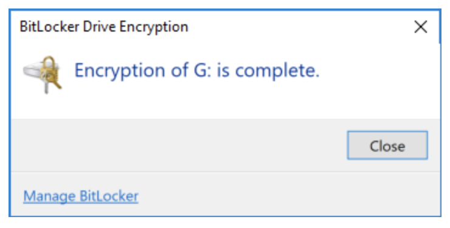Open the Manage BitLocker link

click(81, 196)
